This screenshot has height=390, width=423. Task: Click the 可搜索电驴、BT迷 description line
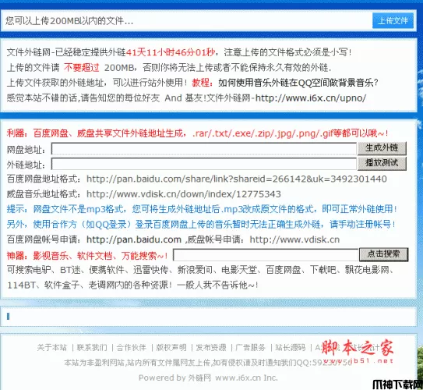[200, 270]
